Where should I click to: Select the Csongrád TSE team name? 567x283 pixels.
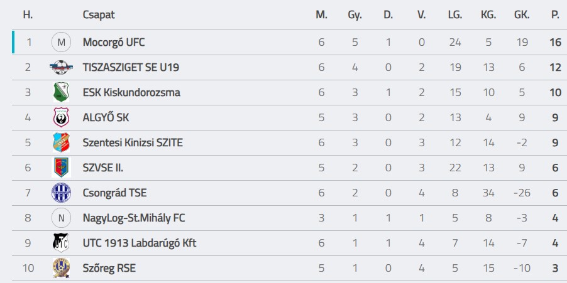pyautogui.click(x=114, y=193)
